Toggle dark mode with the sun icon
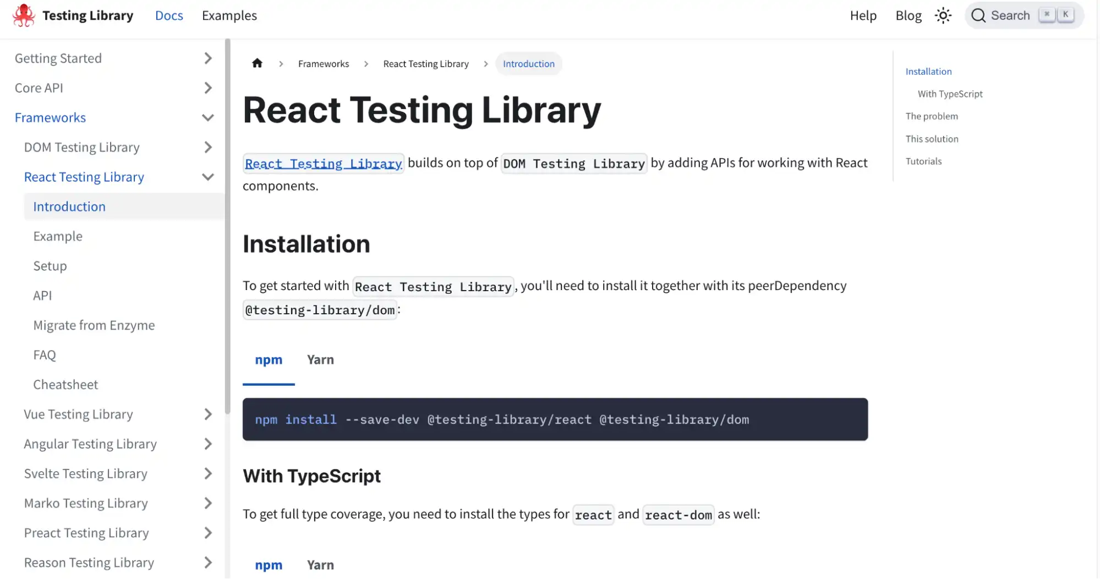1100x579 pixels. click(x=943, y=15)
